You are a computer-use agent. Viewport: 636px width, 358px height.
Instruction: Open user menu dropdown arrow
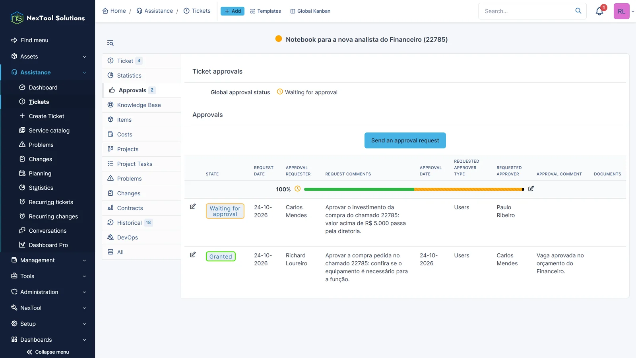click(633, 12)
